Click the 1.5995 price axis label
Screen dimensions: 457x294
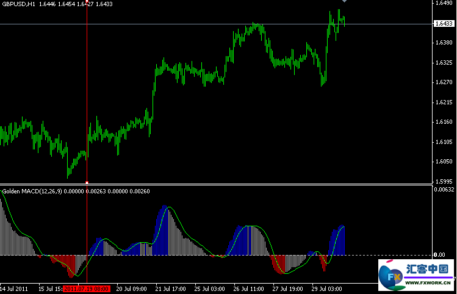(443, 182)
